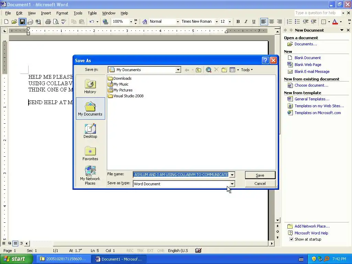Viewport: 352px width, 264px height.
Task: Switch to Document1 Microsoft Word taskbar button
Action: pyautogui.click(x=119, y=259)
